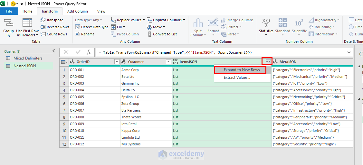Open the Move menu
The width and height of the screenshot is (363, 165).
click(156, 27)
